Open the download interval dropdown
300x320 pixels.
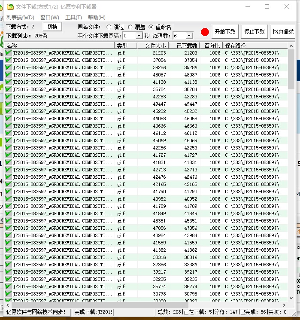(x=139, y=36)
